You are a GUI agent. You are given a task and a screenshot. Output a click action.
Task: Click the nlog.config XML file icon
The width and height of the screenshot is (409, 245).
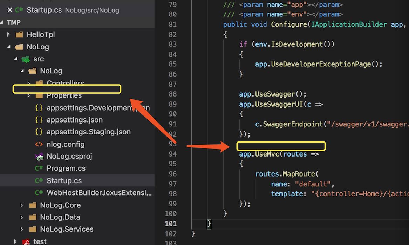click(x=39, y=144)
